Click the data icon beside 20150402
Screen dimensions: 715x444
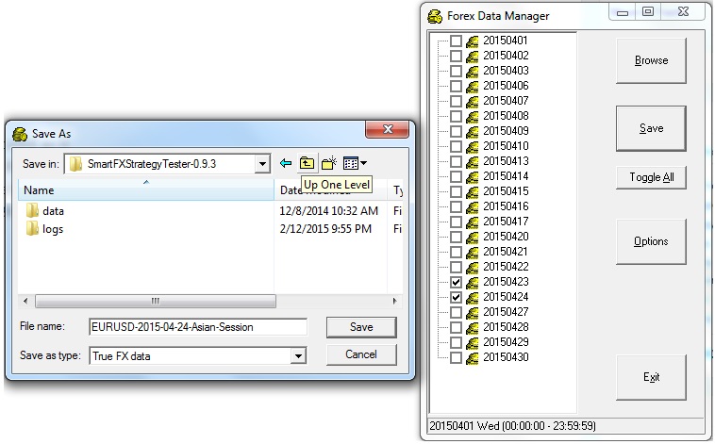[x=473, y=56]
